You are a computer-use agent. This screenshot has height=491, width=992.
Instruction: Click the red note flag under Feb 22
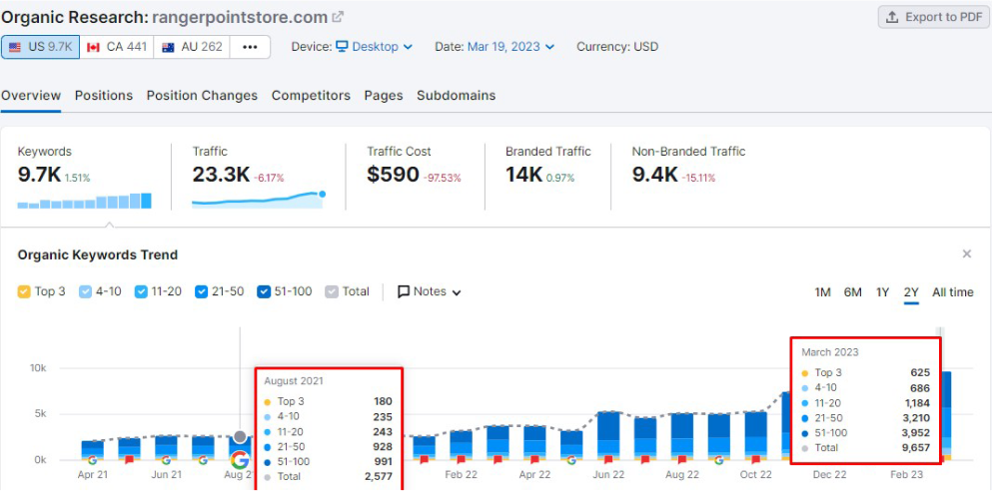coord(461,459)
